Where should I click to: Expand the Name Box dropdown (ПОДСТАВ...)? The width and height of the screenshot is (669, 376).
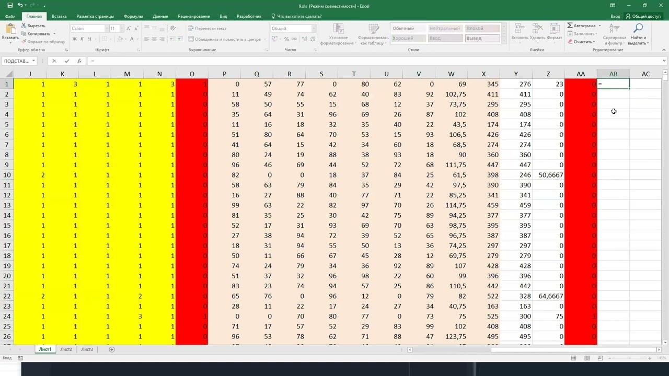coord(33,61)
